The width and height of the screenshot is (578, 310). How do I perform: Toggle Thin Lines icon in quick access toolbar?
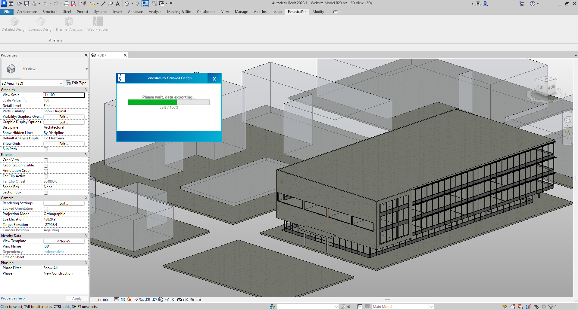[x=145, y=4]
